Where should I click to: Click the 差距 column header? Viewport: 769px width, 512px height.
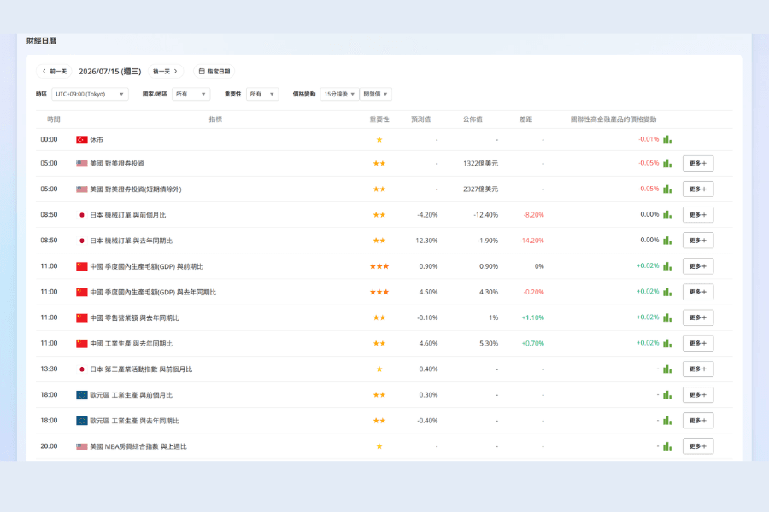click(525, 119)
